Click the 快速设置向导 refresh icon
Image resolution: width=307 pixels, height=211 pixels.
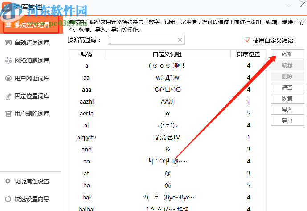point(8,199)
